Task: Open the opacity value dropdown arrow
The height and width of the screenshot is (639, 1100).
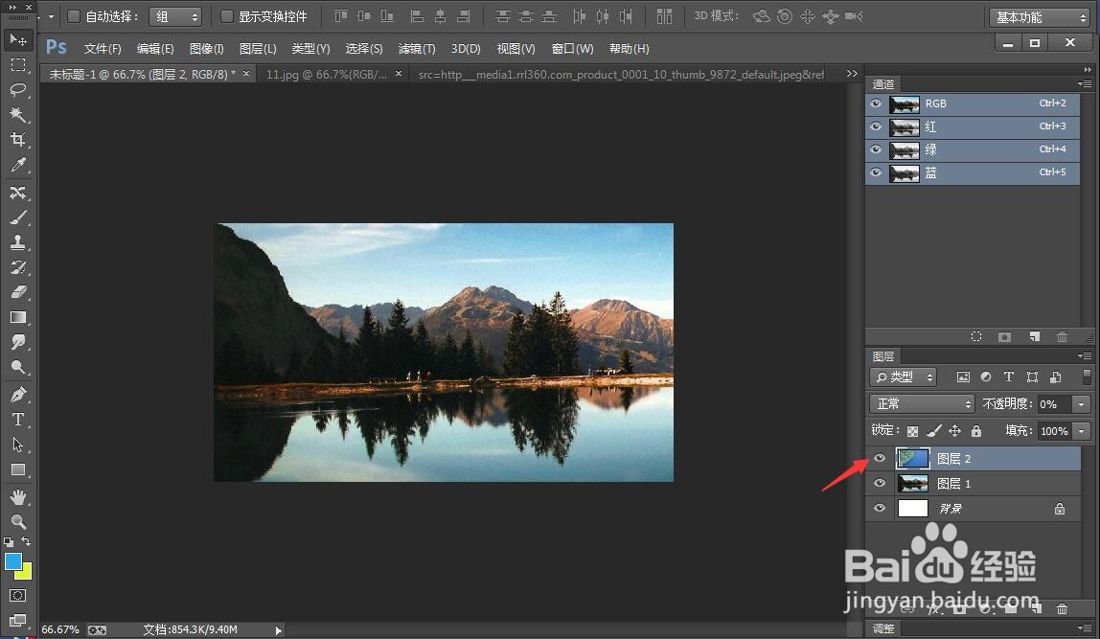Action: point(1081,404)
